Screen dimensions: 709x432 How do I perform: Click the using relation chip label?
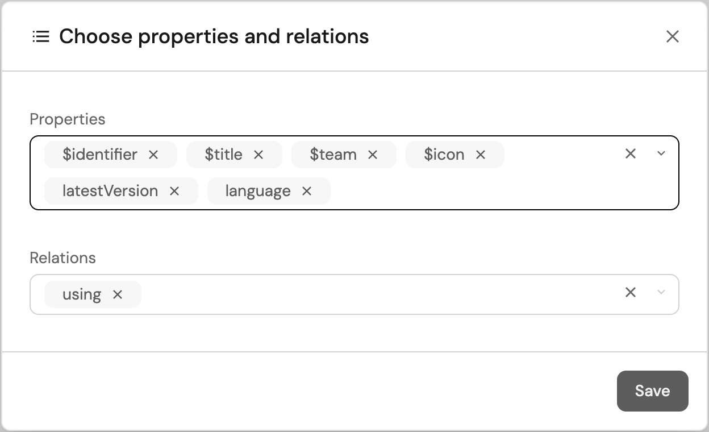[82, 294]
